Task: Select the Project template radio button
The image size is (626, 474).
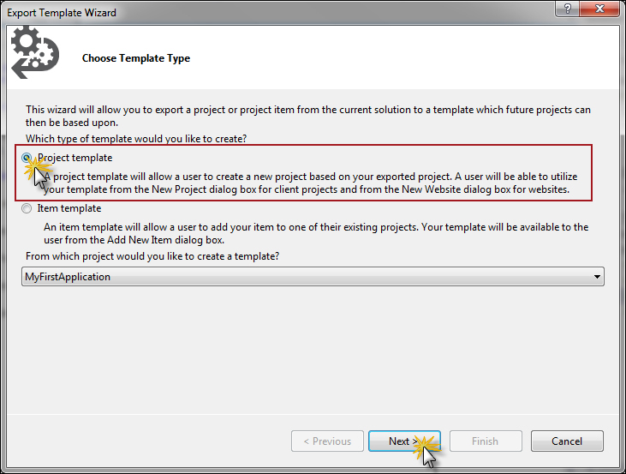Action: [28, 159]
